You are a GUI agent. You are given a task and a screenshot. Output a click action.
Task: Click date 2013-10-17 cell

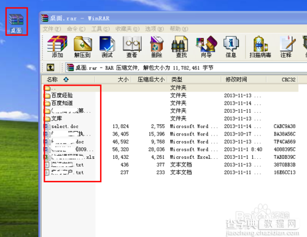click(x=243, y=134)
